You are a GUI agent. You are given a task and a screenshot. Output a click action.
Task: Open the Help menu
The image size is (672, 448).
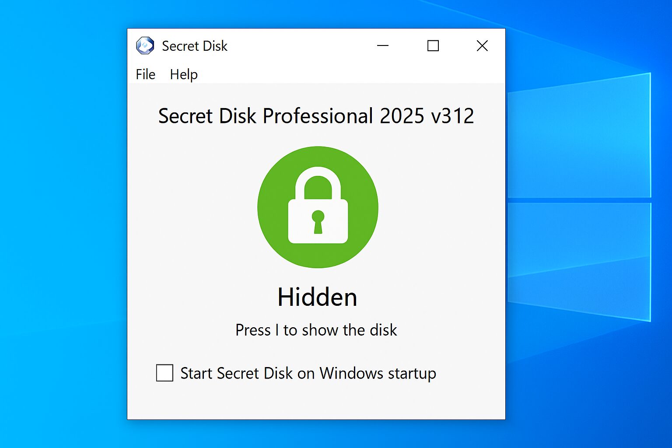183,74
